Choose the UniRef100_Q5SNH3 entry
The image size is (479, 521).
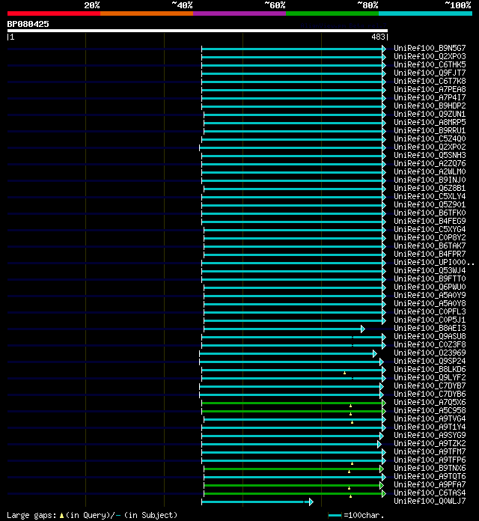(430, 155)
